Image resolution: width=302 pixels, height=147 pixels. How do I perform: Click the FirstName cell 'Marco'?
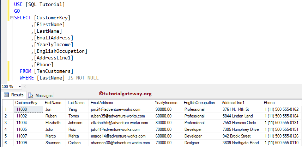pos(54,136)
